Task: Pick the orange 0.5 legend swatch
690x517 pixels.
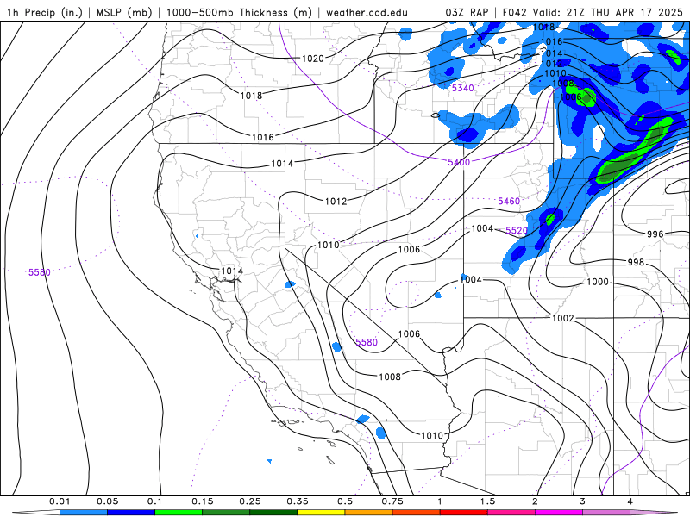Action: [x=369, y=513]
